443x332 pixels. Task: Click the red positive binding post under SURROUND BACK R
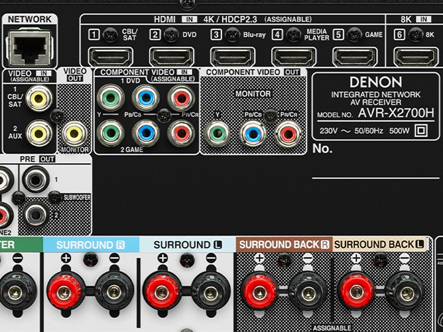(x=260, y=293)
